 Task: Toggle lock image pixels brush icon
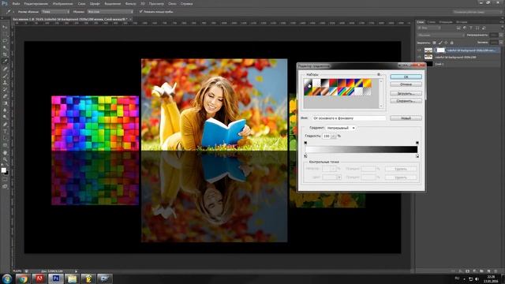pos(440,43)
